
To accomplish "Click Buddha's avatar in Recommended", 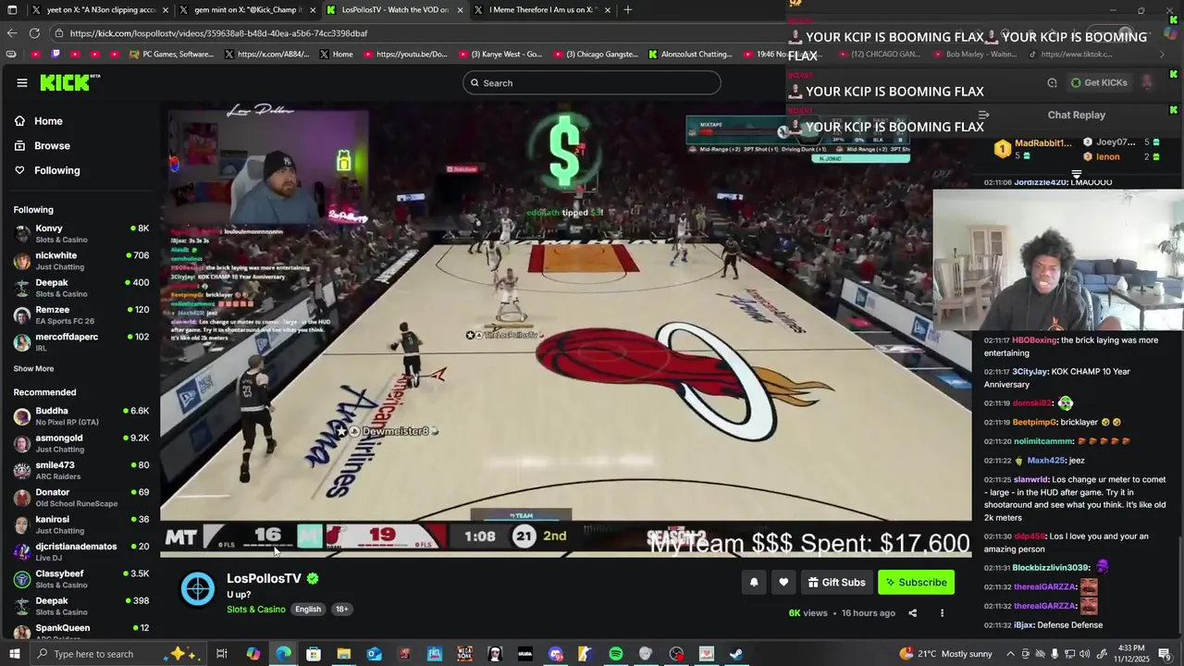I will click(x=21, y=416).
